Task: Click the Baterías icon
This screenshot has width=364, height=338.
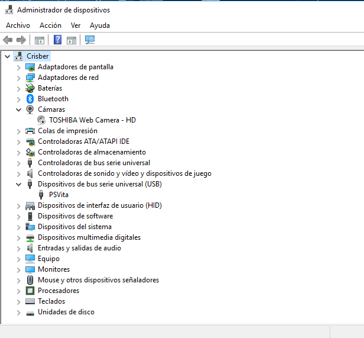Action: [30, 88]
